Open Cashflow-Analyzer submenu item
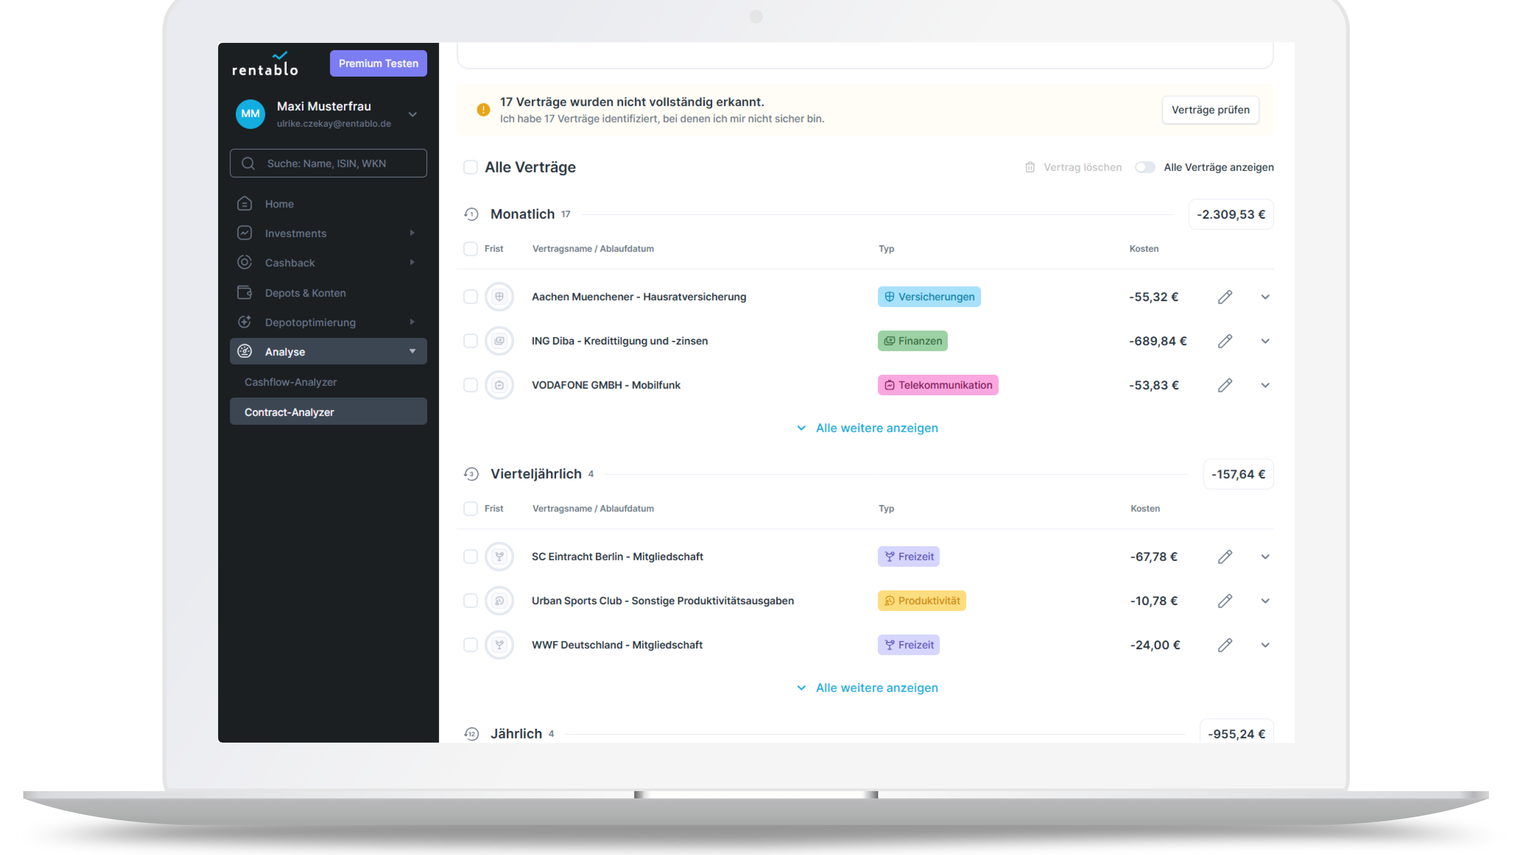Screen dimensions: 1521x855 coord(328,382)
